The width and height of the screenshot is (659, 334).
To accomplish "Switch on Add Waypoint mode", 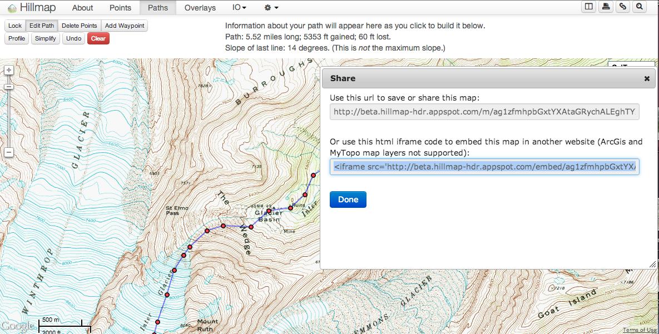I will point(124,26).
